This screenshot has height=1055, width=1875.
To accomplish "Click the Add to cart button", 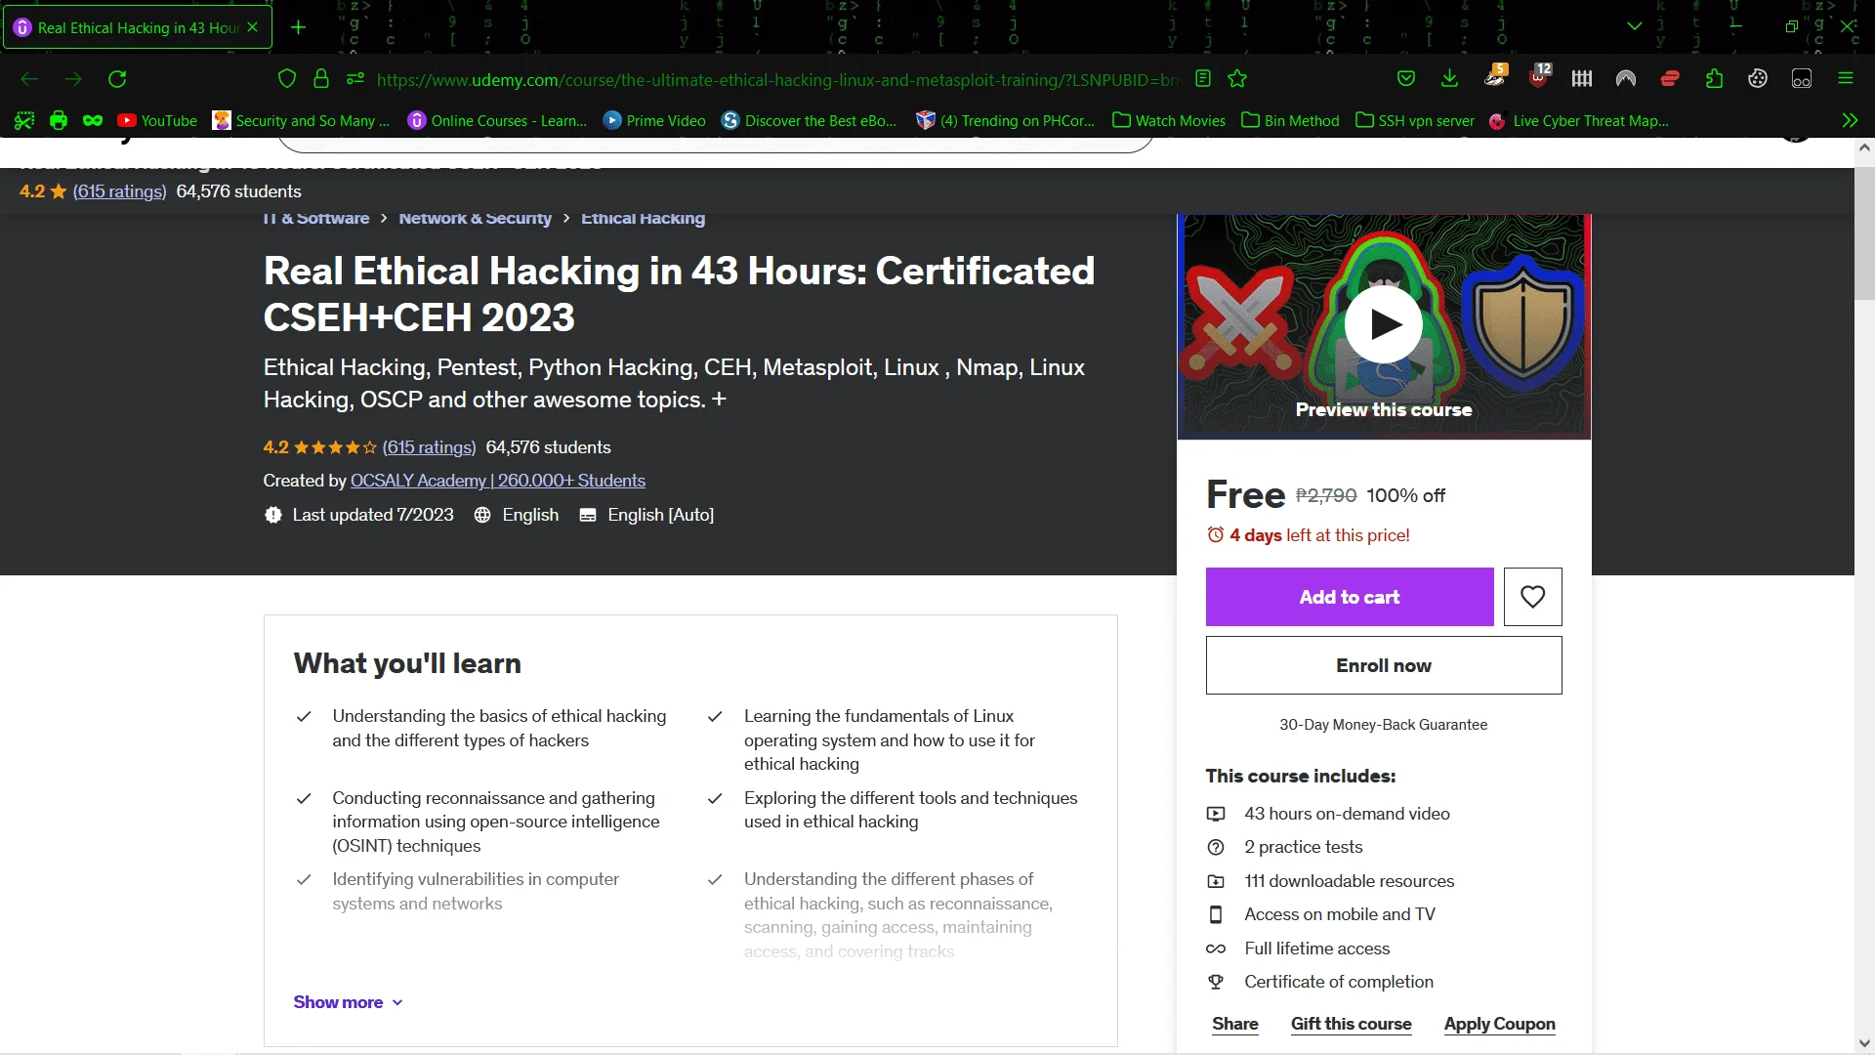I will (x=1350, y=597).
